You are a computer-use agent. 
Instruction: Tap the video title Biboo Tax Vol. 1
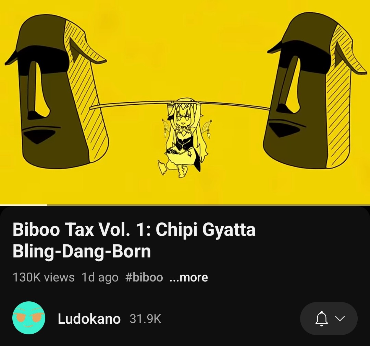134,240
